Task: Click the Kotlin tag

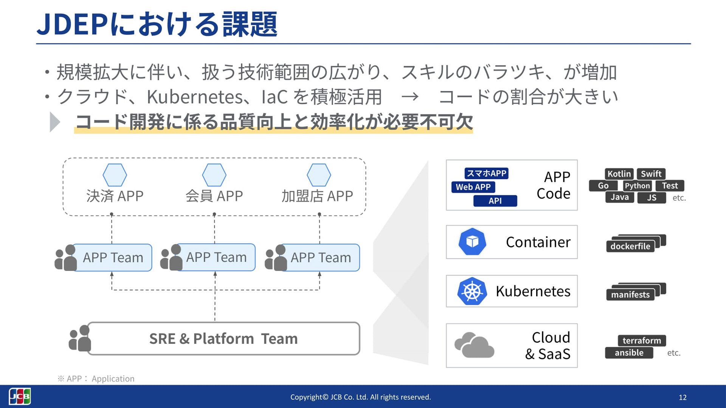Action: (619, 174)
